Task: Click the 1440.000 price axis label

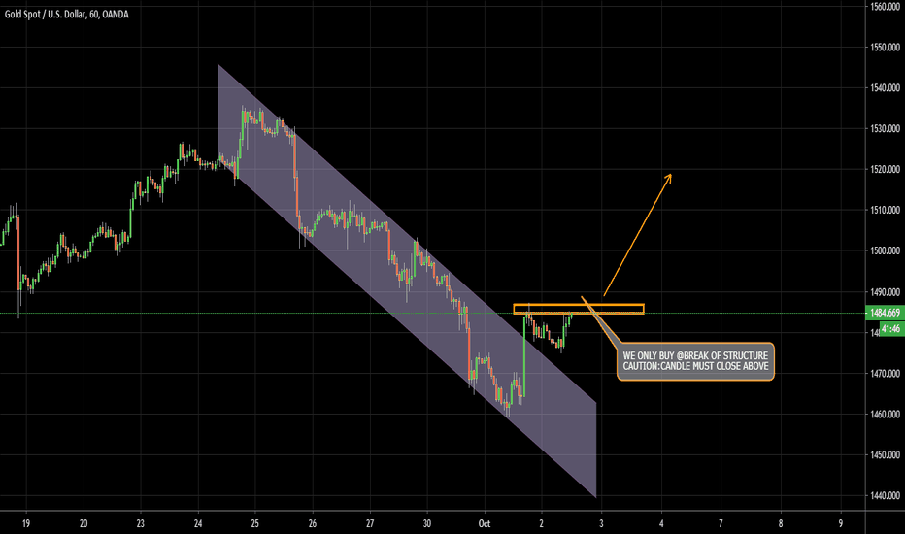Action: [x=885, y=496]
